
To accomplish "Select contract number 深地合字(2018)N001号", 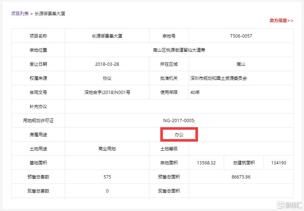I will pyautogui.click(x=107, y=92).
